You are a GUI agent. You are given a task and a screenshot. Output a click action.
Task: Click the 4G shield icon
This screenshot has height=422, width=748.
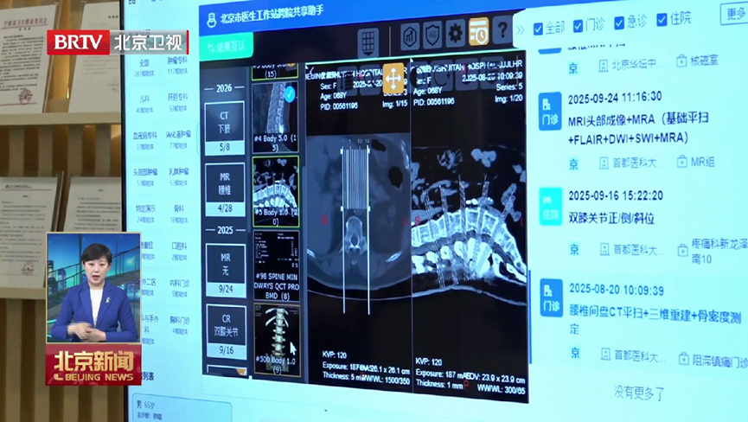(x=432, y=35)
